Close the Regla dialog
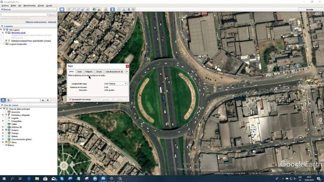Viewport: 324px width, 182px height. click(127, 66)
